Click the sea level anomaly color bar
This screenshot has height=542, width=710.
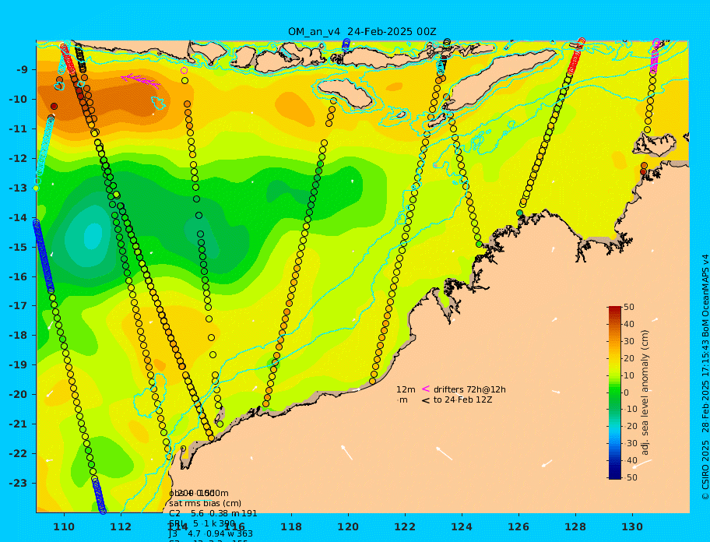[615, 392]
